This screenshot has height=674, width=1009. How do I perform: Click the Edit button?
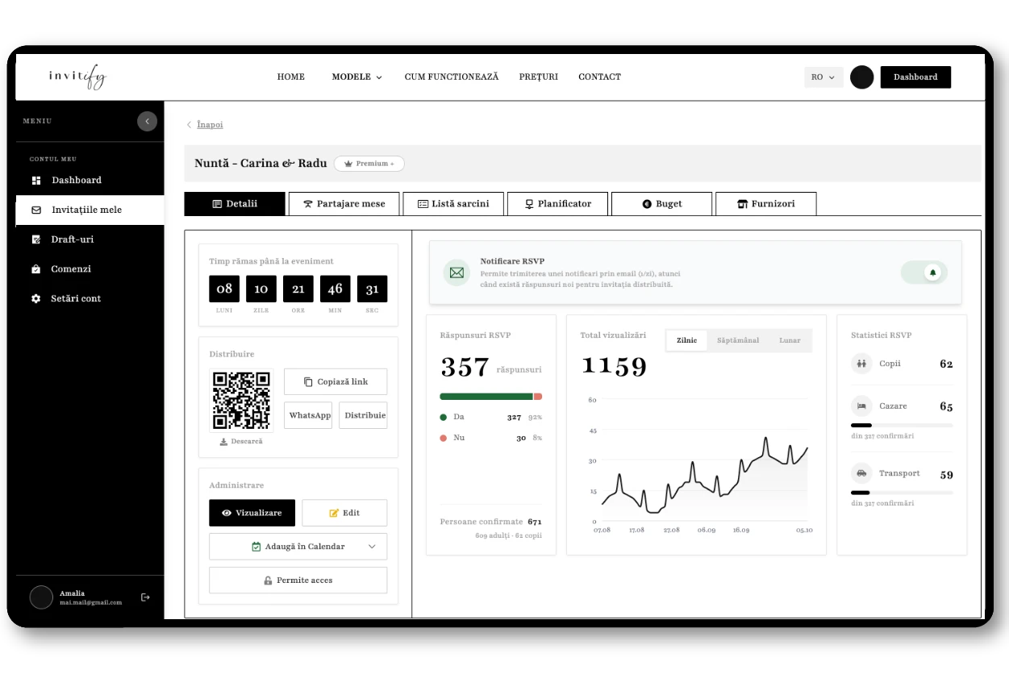pyautogui.click(x=344, y=513)
